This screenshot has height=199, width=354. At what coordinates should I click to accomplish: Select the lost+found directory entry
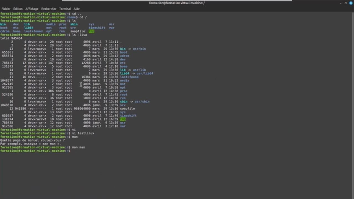[x=129, y=77]
